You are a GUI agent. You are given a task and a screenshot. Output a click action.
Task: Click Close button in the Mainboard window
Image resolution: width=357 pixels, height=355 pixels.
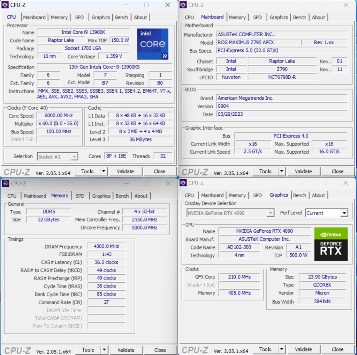click(x=337, y=171)
